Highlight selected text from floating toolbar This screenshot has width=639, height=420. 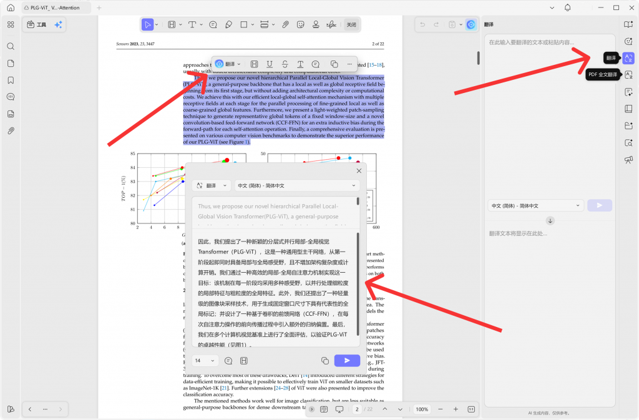255,64
